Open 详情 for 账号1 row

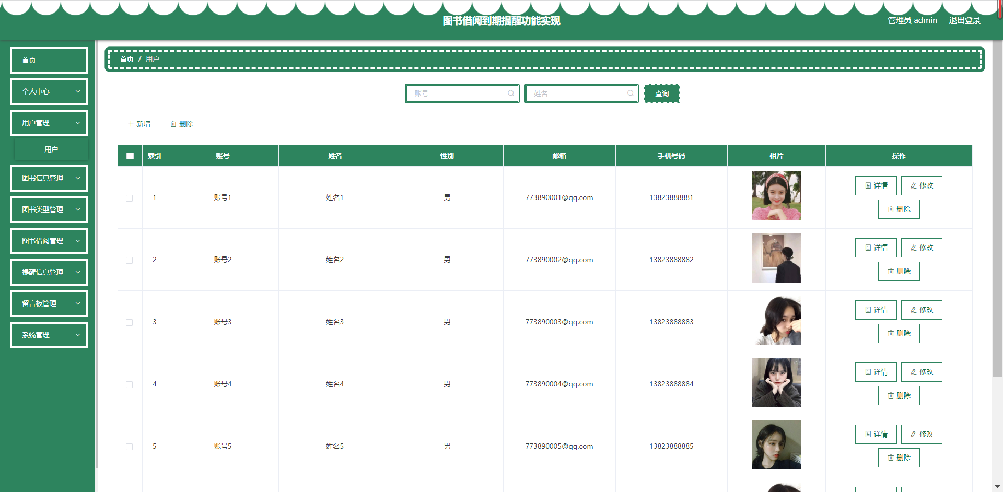tap(876, 185)
